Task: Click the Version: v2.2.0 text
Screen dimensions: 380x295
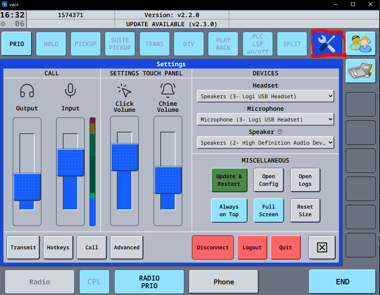Action: click(172, 15)
